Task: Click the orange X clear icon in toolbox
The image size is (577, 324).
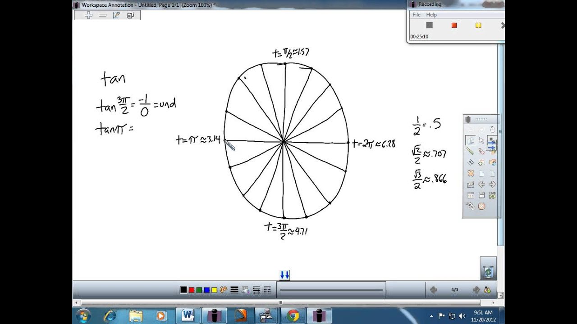Action: point(470,174)
